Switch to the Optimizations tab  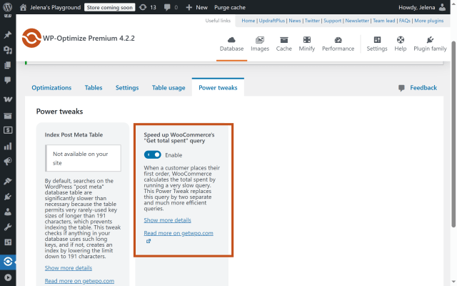click(51, 87)
